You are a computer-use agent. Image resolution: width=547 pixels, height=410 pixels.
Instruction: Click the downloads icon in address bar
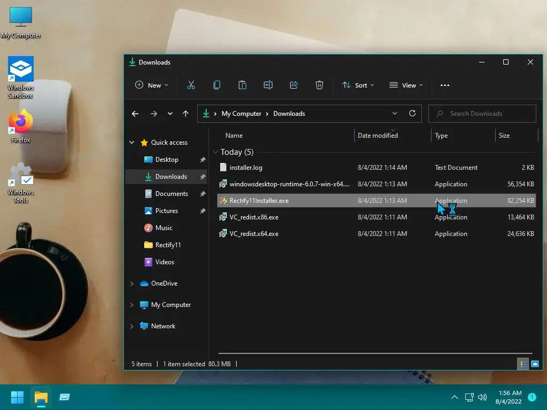(x=206, y=113)
